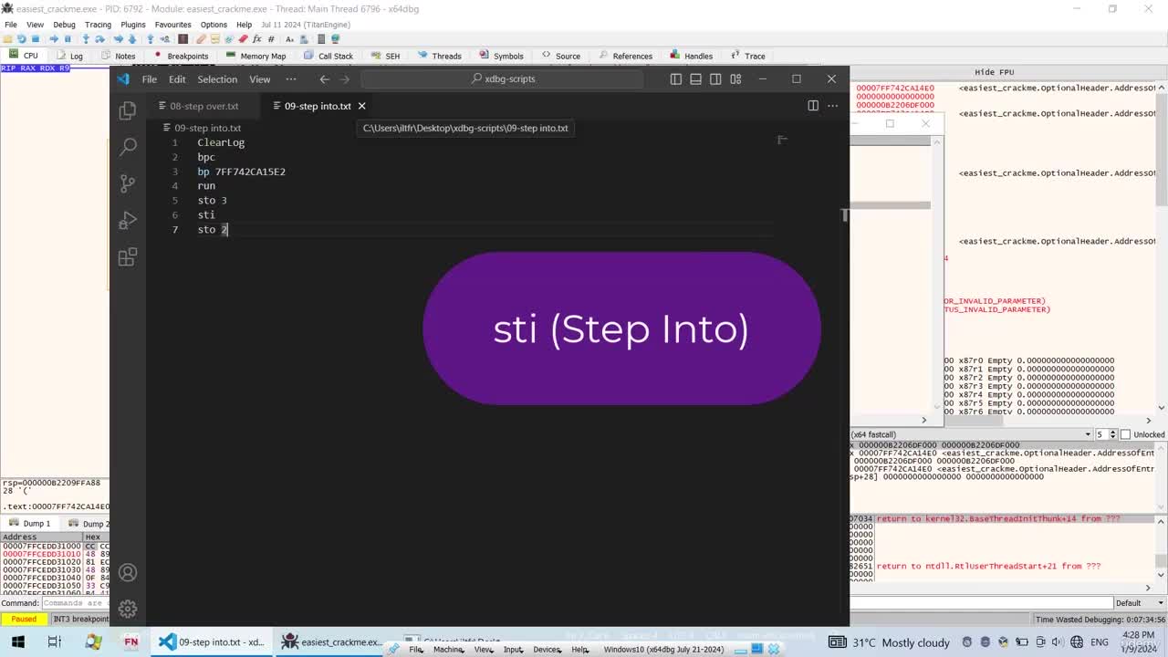The image size is (1168, 657).
Task: Switch to x64dbg Symbols tab
Action: point(501,56)
